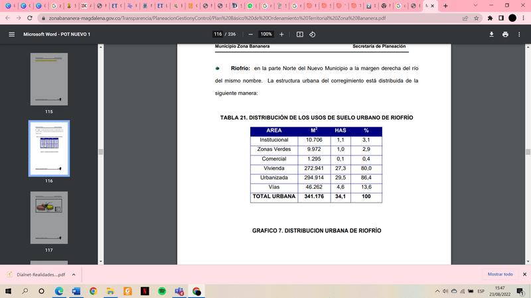
Task: Click the 100% zoom level field
Action: pos(266,34)
